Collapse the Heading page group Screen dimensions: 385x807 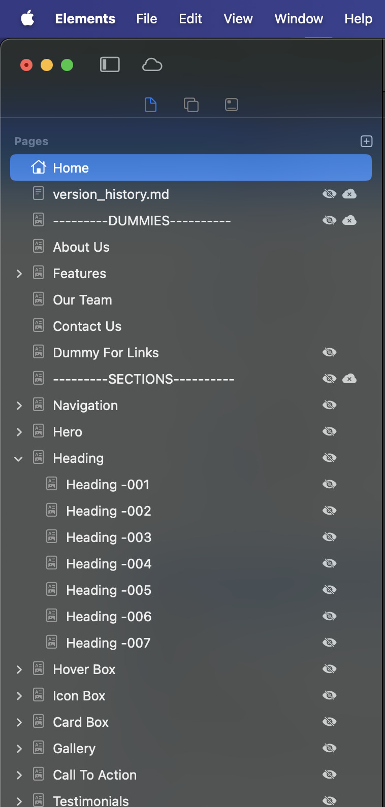click(x=19, y=458)
